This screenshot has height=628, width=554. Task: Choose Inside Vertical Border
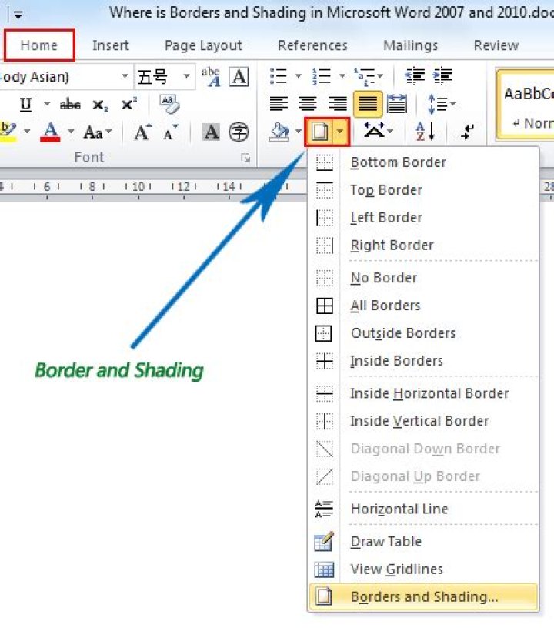(423, 421)
